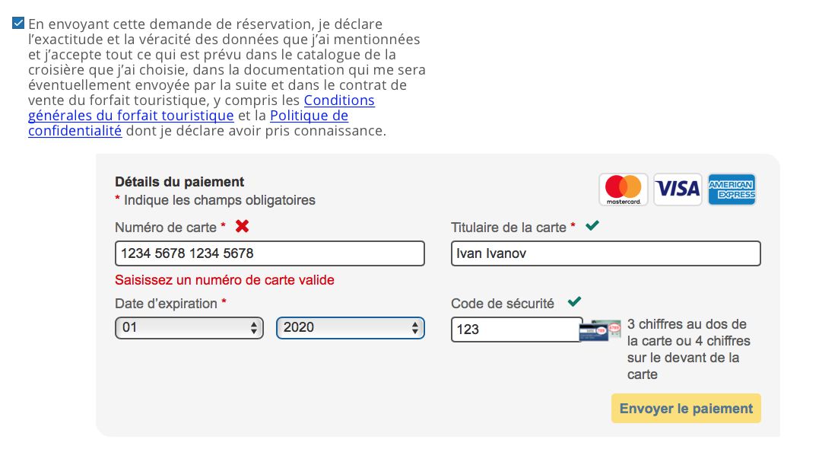The image size is (838, 449).
Task: Click the red X error icon
Action: coord(243,226)
